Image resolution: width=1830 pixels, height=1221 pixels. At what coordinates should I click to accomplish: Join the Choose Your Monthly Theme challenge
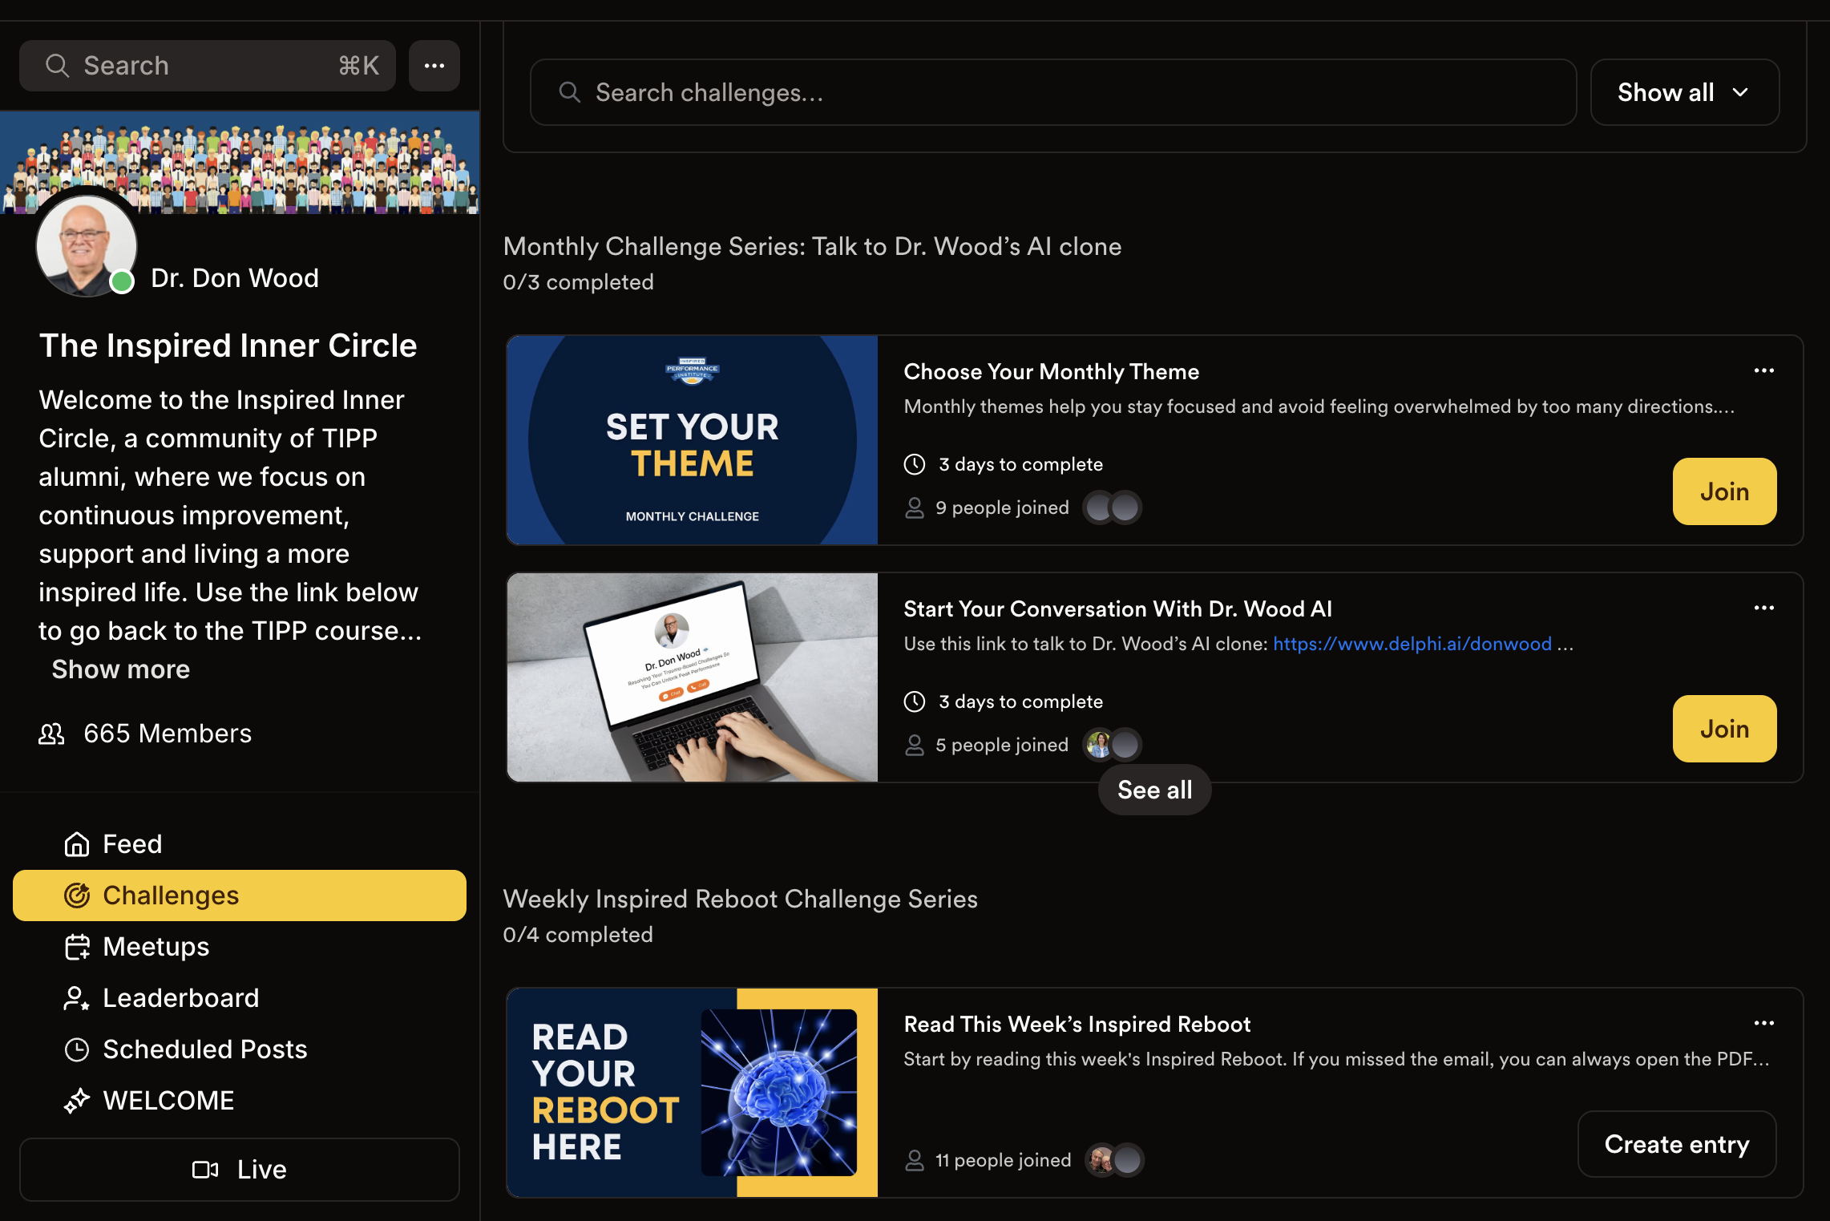pyautogui.click(x=1724, y=491)
